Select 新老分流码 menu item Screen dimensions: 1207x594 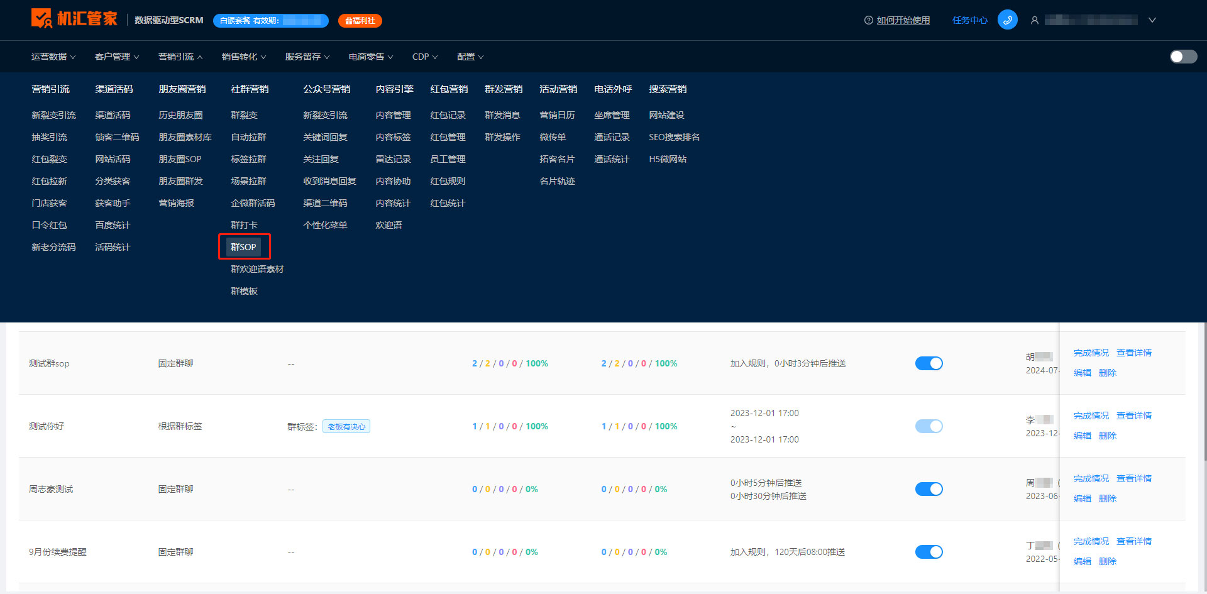coord(54,247)
